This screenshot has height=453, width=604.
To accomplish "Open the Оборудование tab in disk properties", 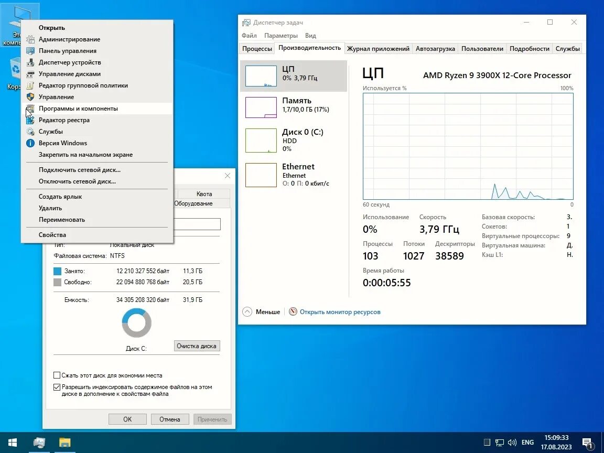I will click(193, 203).
